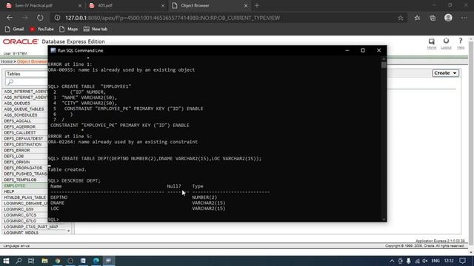
Task: Open the Create dropdown button
Action: pos(445,73)
